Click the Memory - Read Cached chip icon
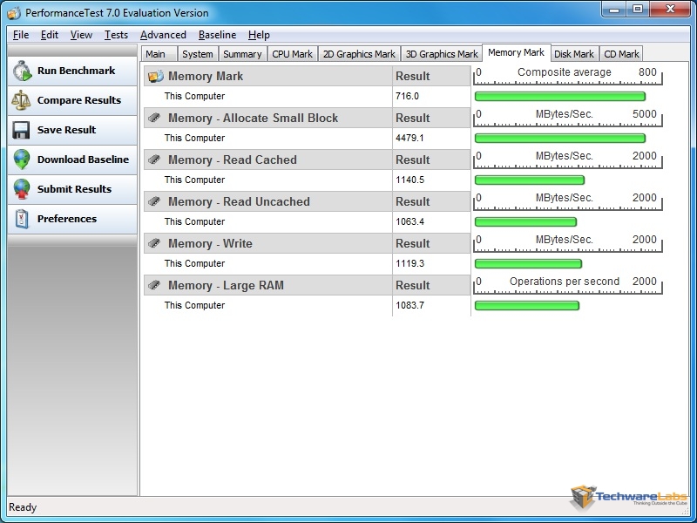697x523 pixels. coord(155,160)
